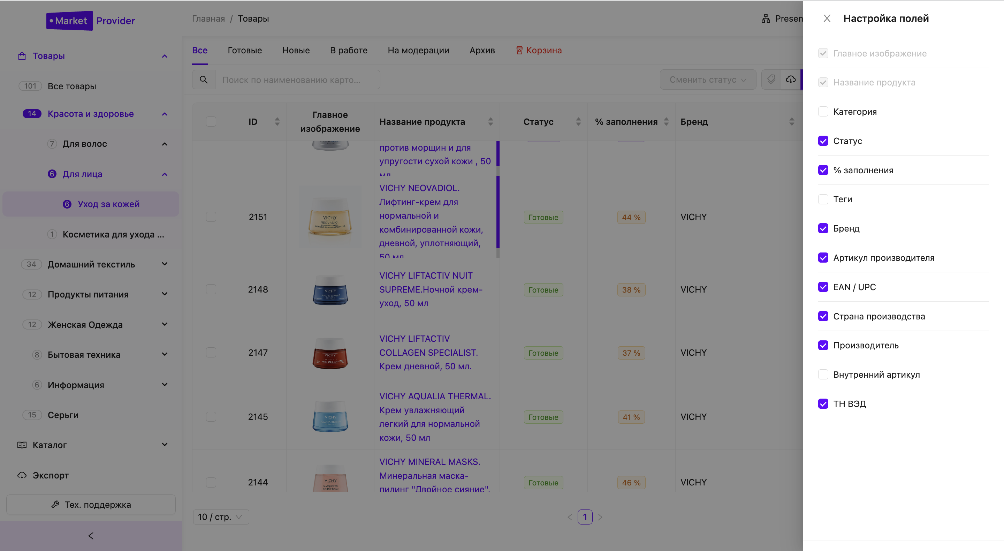Open the Сменить статус dropdown
Screen dimensions: 1004x551
708,80
